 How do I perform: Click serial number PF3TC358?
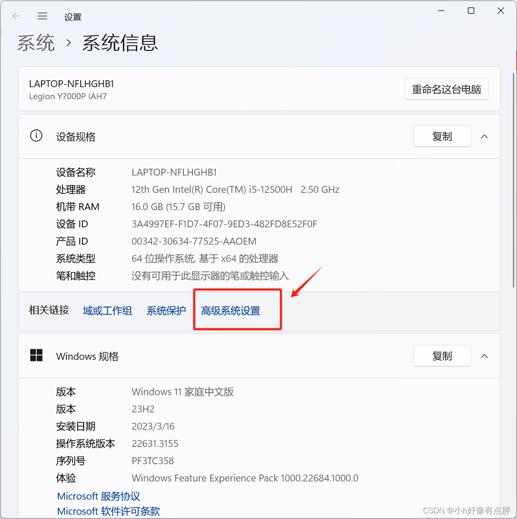tap(153, 461)
